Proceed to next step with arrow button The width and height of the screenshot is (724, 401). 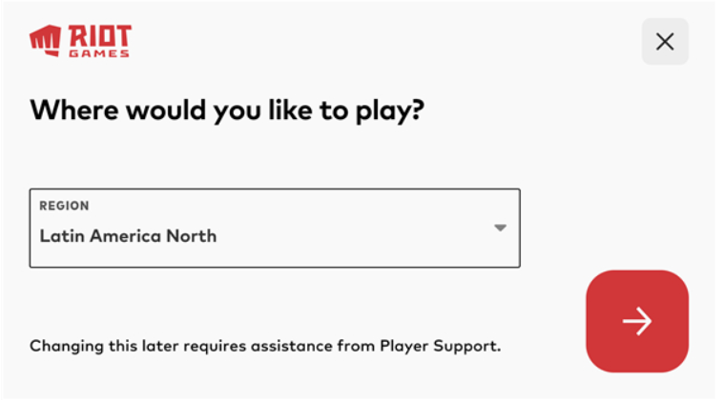637,321
